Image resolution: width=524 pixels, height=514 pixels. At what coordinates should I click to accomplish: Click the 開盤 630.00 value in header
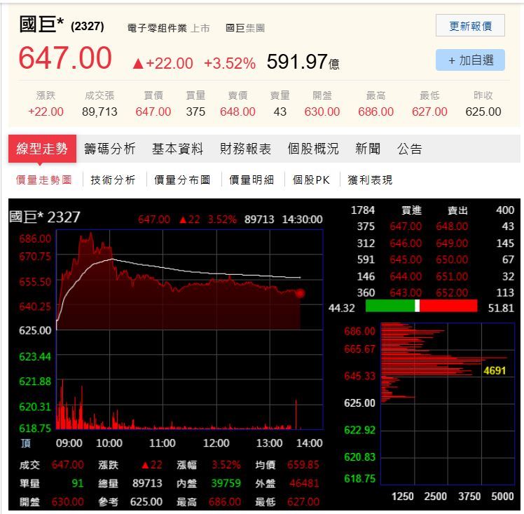pyautogui.click(x=322, y=111)
